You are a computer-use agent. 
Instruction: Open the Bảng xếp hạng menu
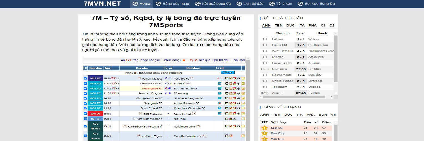(x=172, y=4)
